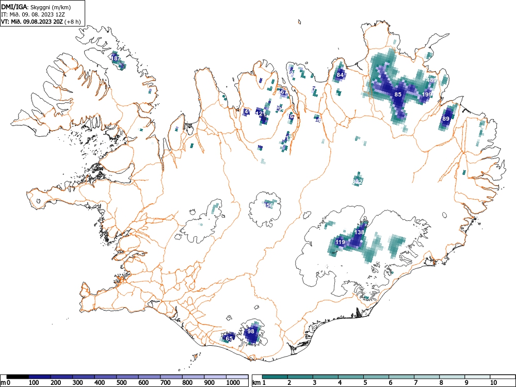Click the '187' visibility value in the Westfjords
The width and height of the screenshot is (516, 387).
115,59
